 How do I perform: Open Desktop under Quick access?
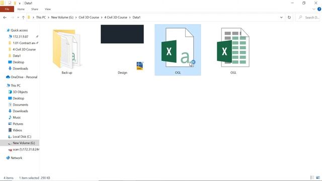(18, 62)
